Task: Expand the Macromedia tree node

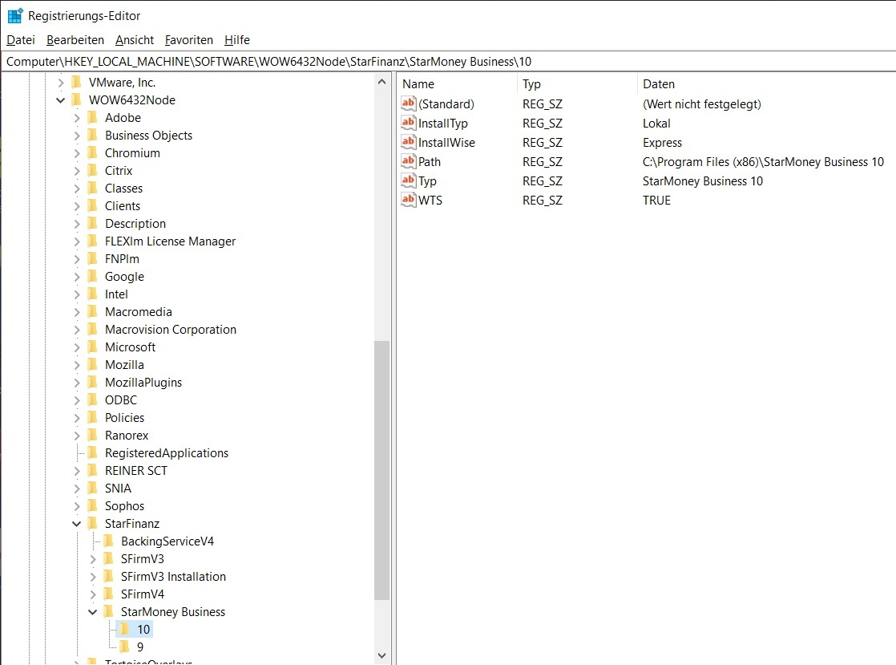Action: tap(77, 312)
